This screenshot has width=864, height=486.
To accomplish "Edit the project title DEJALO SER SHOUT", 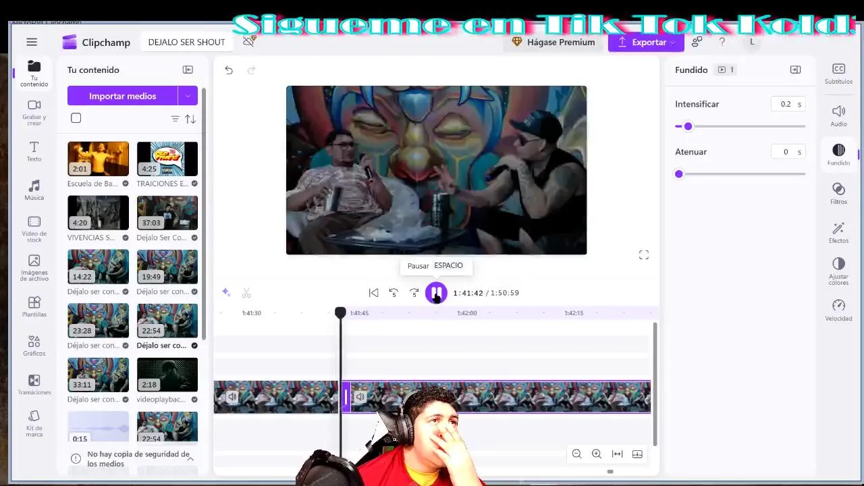I will coord(186,42).
